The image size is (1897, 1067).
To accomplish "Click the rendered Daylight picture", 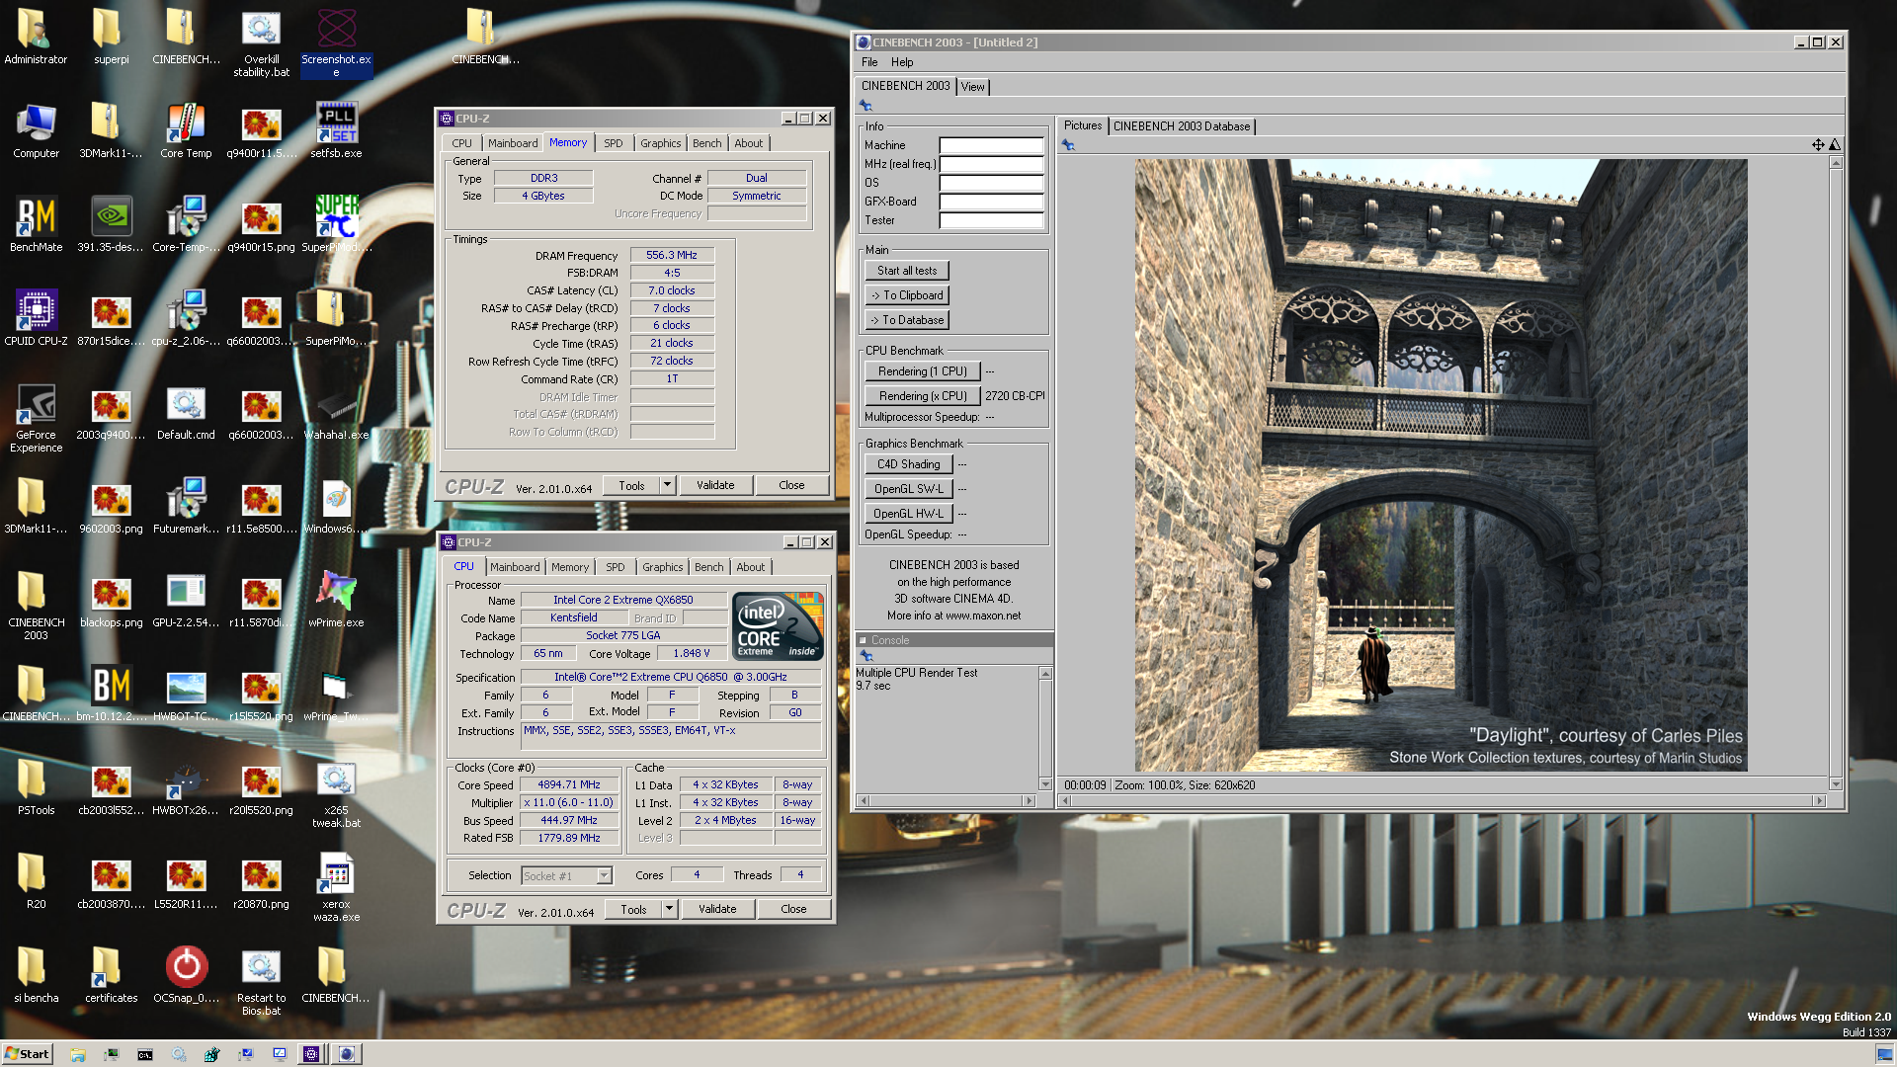I will (x=1441, y=465).
